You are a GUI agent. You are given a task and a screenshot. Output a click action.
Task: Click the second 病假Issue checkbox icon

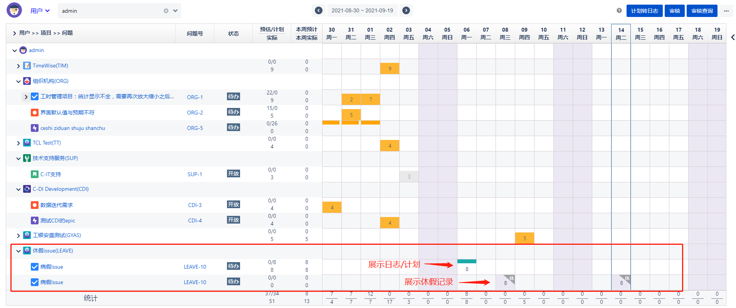pos(35,282)
